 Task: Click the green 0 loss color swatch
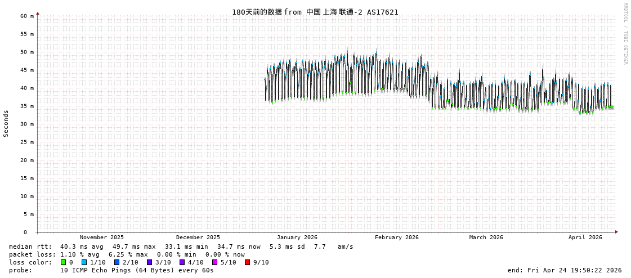pos(64,262)
